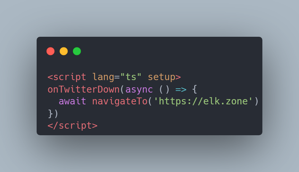Click the "ts" string value
This screenshot has height=172, width=299.
point(131,77)
